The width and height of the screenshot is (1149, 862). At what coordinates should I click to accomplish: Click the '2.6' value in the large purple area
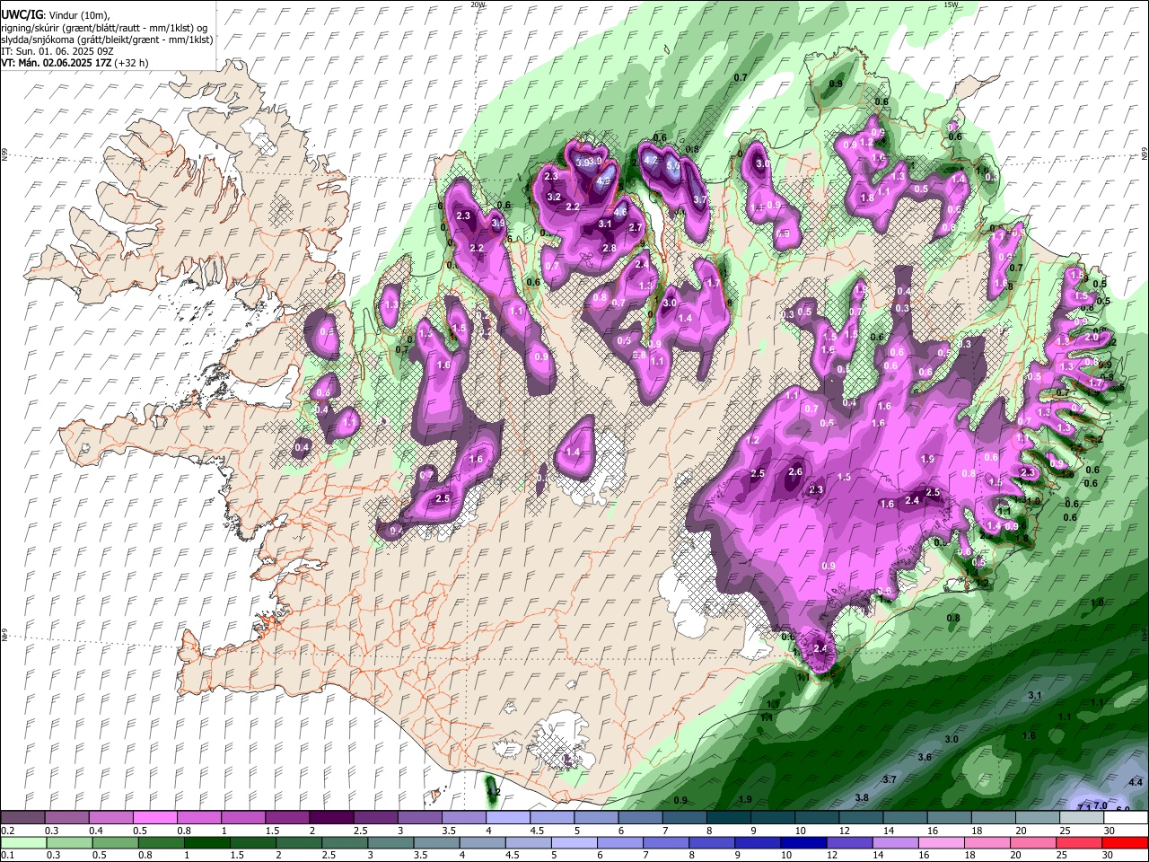pyautogui.click(x=795, y=471)
